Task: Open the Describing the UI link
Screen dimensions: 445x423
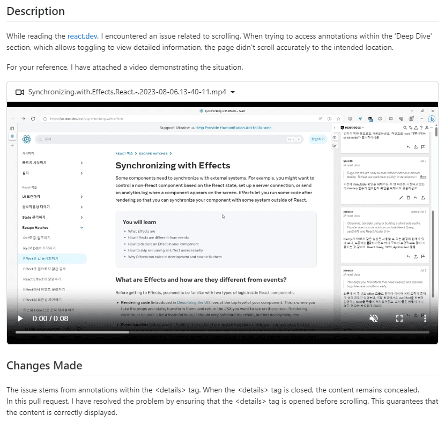Action: coord(192,303)
